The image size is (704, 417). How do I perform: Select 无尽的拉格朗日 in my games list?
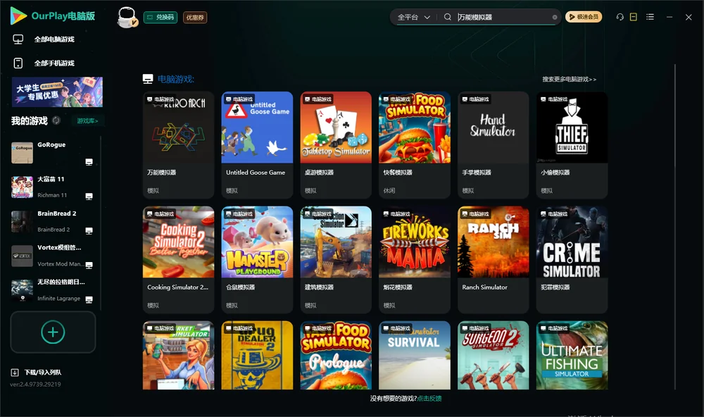pos(55,290)
